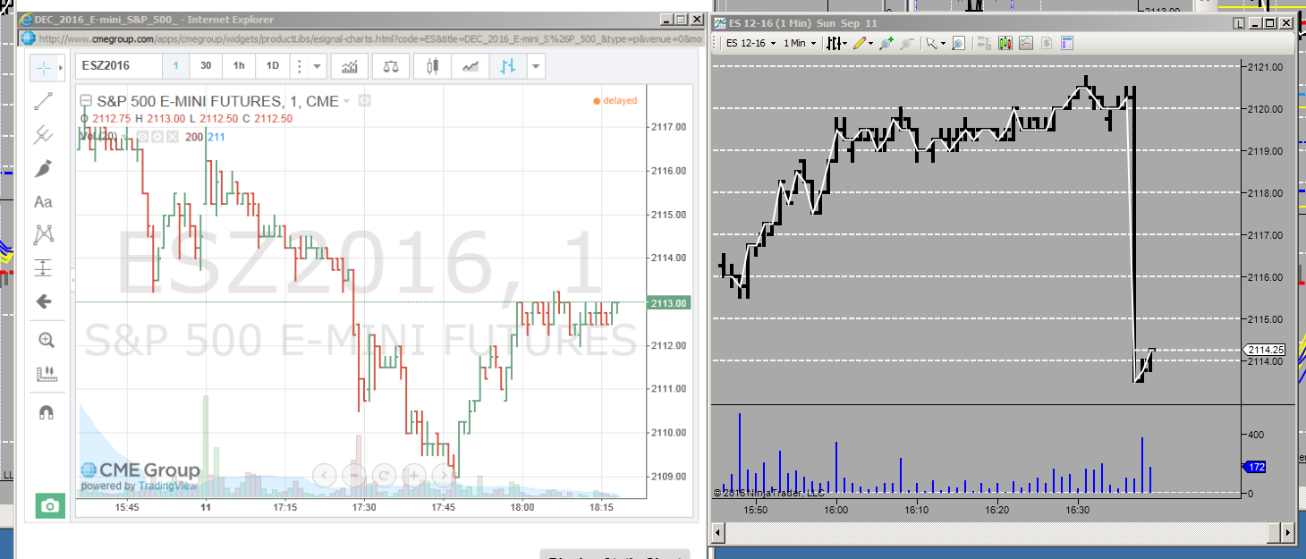Zoom in with round plus button
The image size is (1306, 559).
pyautogui.click(x=414, y=474)
